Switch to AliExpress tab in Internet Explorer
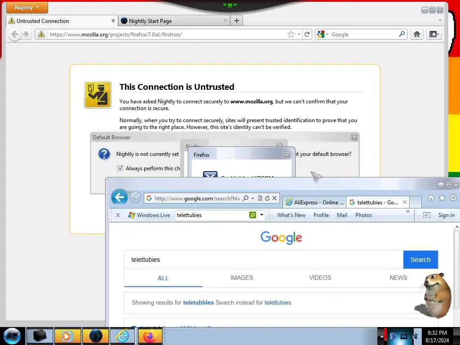The width and height of the screenshot is (460, 345). [314, 202]
